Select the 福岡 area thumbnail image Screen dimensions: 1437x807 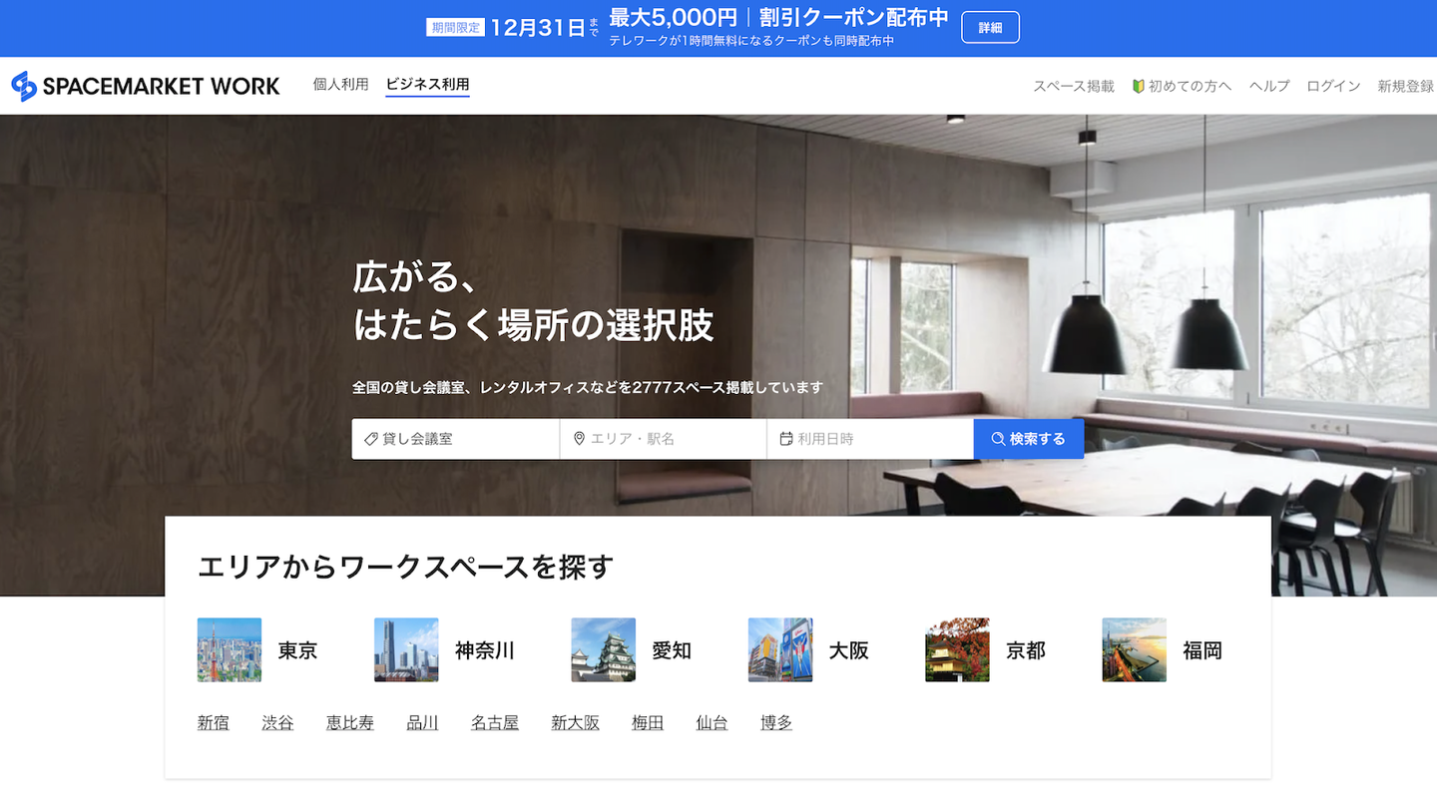[x=1135, y=650]
